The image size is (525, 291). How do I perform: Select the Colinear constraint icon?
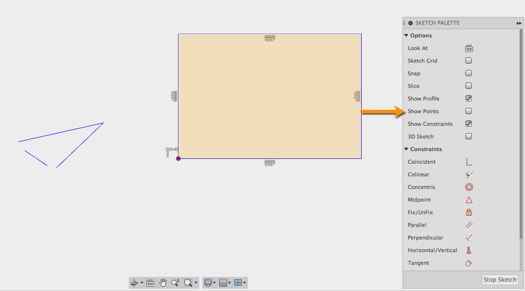[x=469, y=174]
